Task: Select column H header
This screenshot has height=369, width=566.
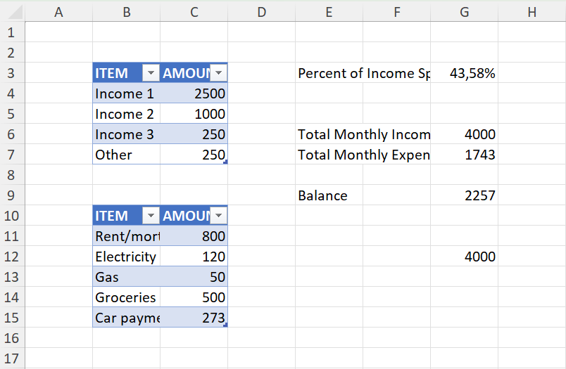Action: pyautogui.click(x=532, y=12)
